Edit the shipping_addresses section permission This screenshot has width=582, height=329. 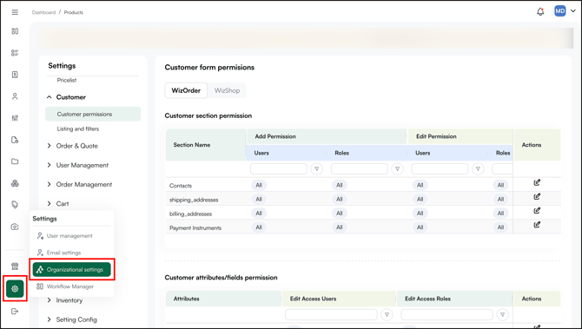pyautogui.click(x=537, y=196)
